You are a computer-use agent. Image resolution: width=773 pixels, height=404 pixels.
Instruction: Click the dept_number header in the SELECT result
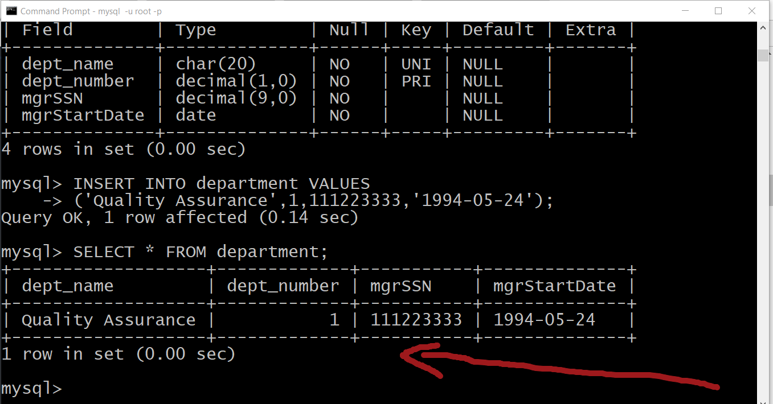tap(283, 286)
